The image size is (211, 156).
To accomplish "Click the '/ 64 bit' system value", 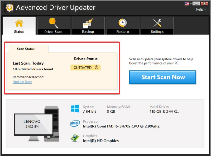I will [x=89, y=112].
